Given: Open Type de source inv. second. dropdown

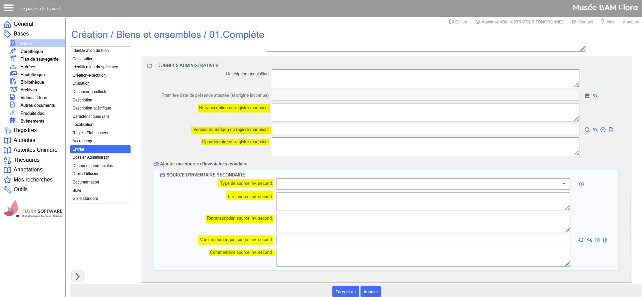Looking at the screenshot, I should [423, 184].
